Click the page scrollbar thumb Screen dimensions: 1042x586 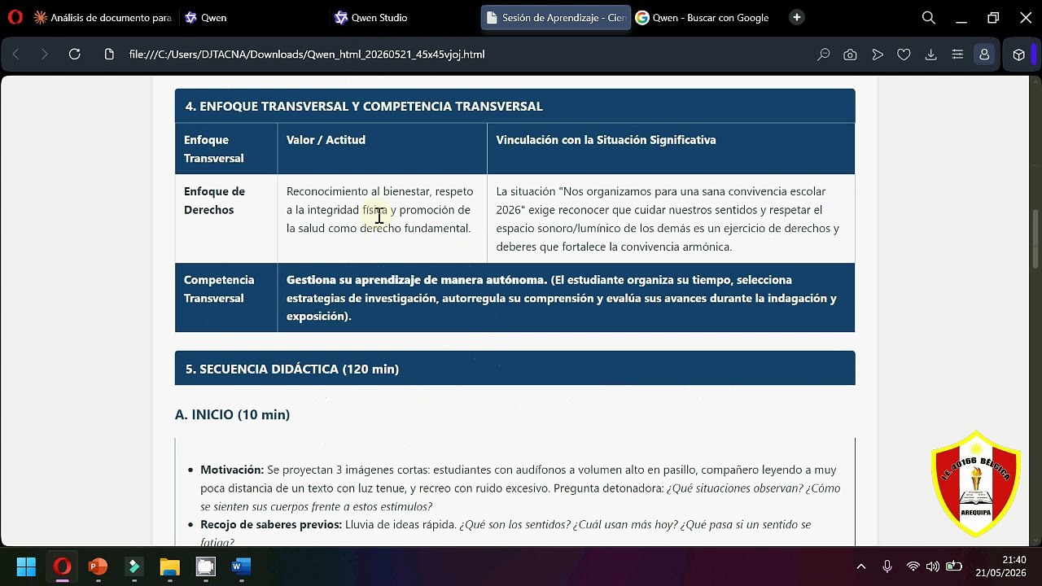click(x=1035, y=238)
